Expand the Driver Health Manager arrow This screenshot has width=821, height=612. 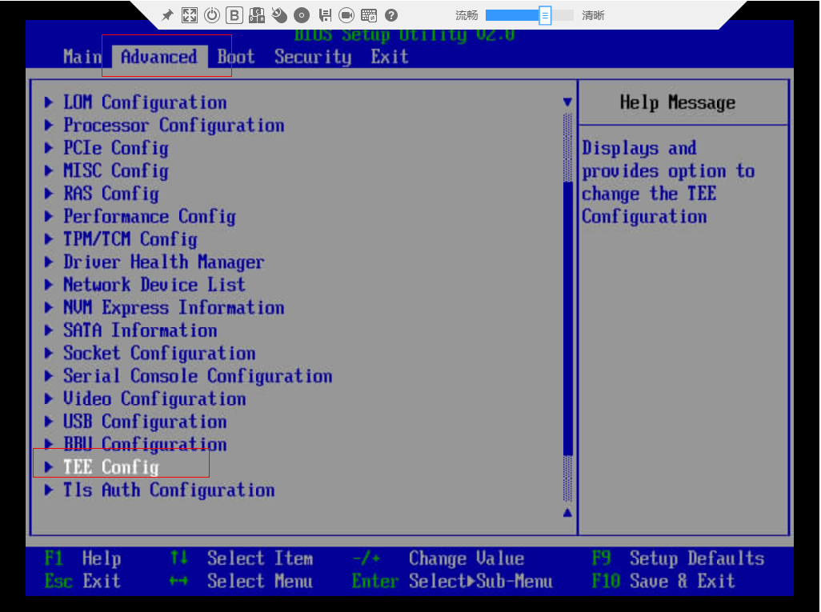click(x=49, y=262)
